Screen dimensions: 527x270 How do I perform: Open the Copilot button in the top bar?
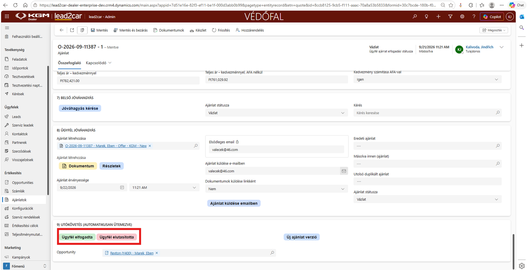tap(492, 16)
